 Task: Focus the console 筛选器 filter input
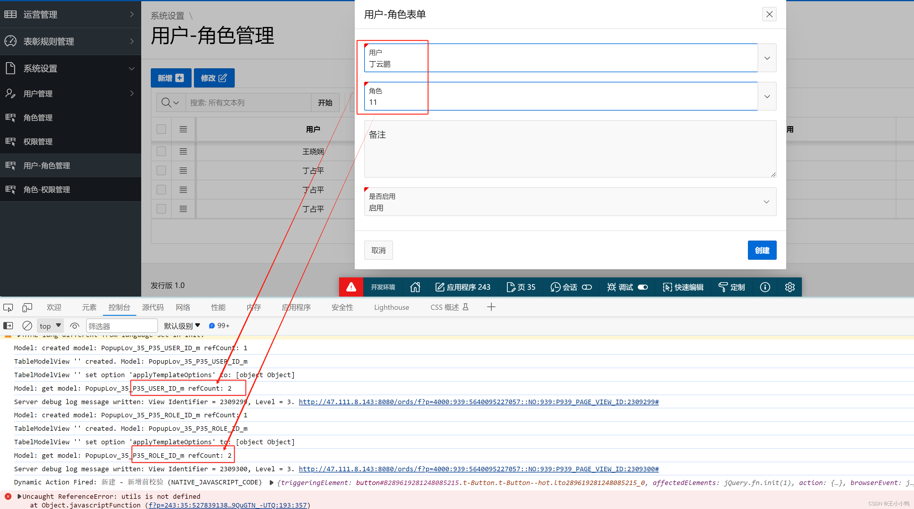122,326
